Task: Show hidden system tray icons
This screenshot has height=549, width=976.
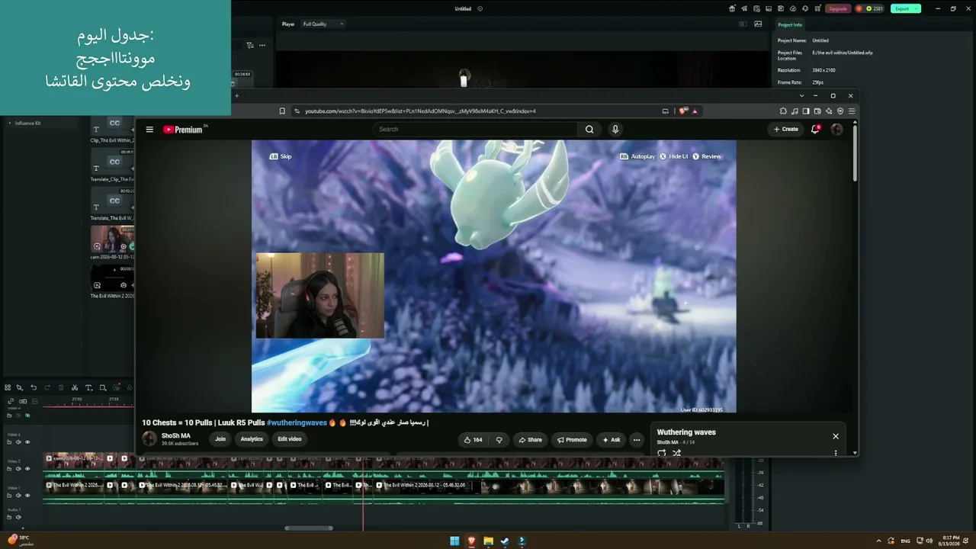Action: pos(879,541)
